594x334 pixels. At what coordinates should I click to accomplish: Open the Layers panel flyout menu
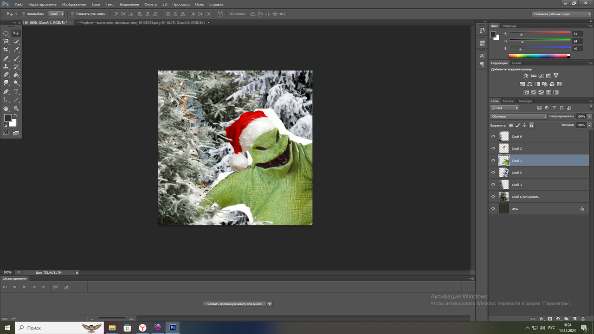[590, 101]
